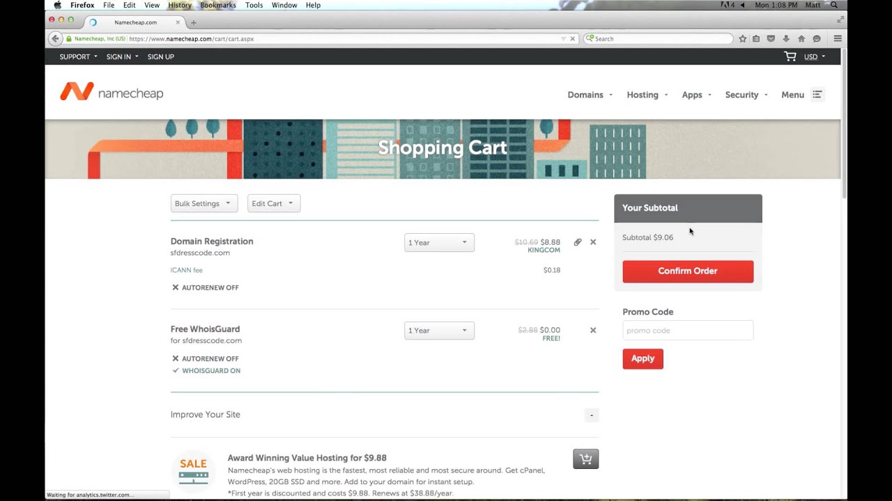Click the Confirm Order button
Viewport: 892px width, 501px height.
[688, 271]
